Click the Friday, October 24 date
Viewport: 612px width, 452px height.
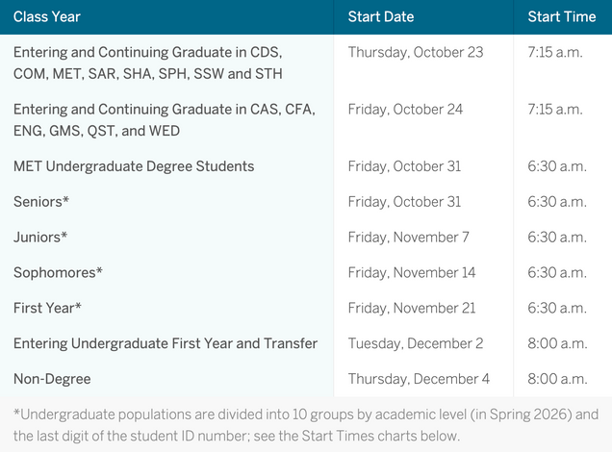[x=405, y=110]
